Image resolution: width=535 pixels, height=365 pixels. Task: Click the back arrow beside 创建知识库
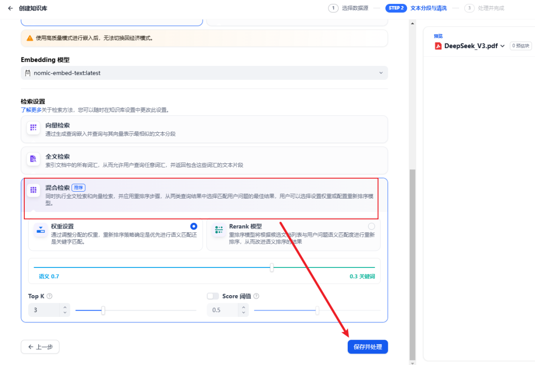[10, 8]
